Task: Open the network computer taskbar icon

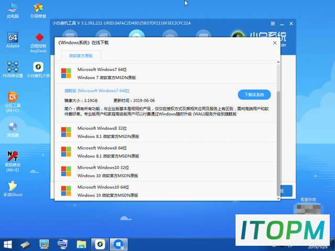Action: 63,244
